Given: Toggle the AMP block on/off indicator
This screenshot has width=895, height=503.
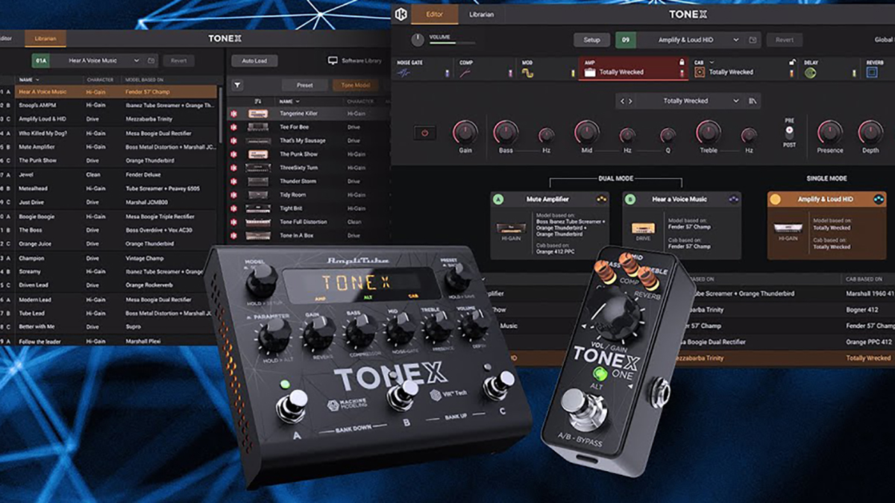Looking at the screenshot, I should pyautogui.click(x=682, y=73).
